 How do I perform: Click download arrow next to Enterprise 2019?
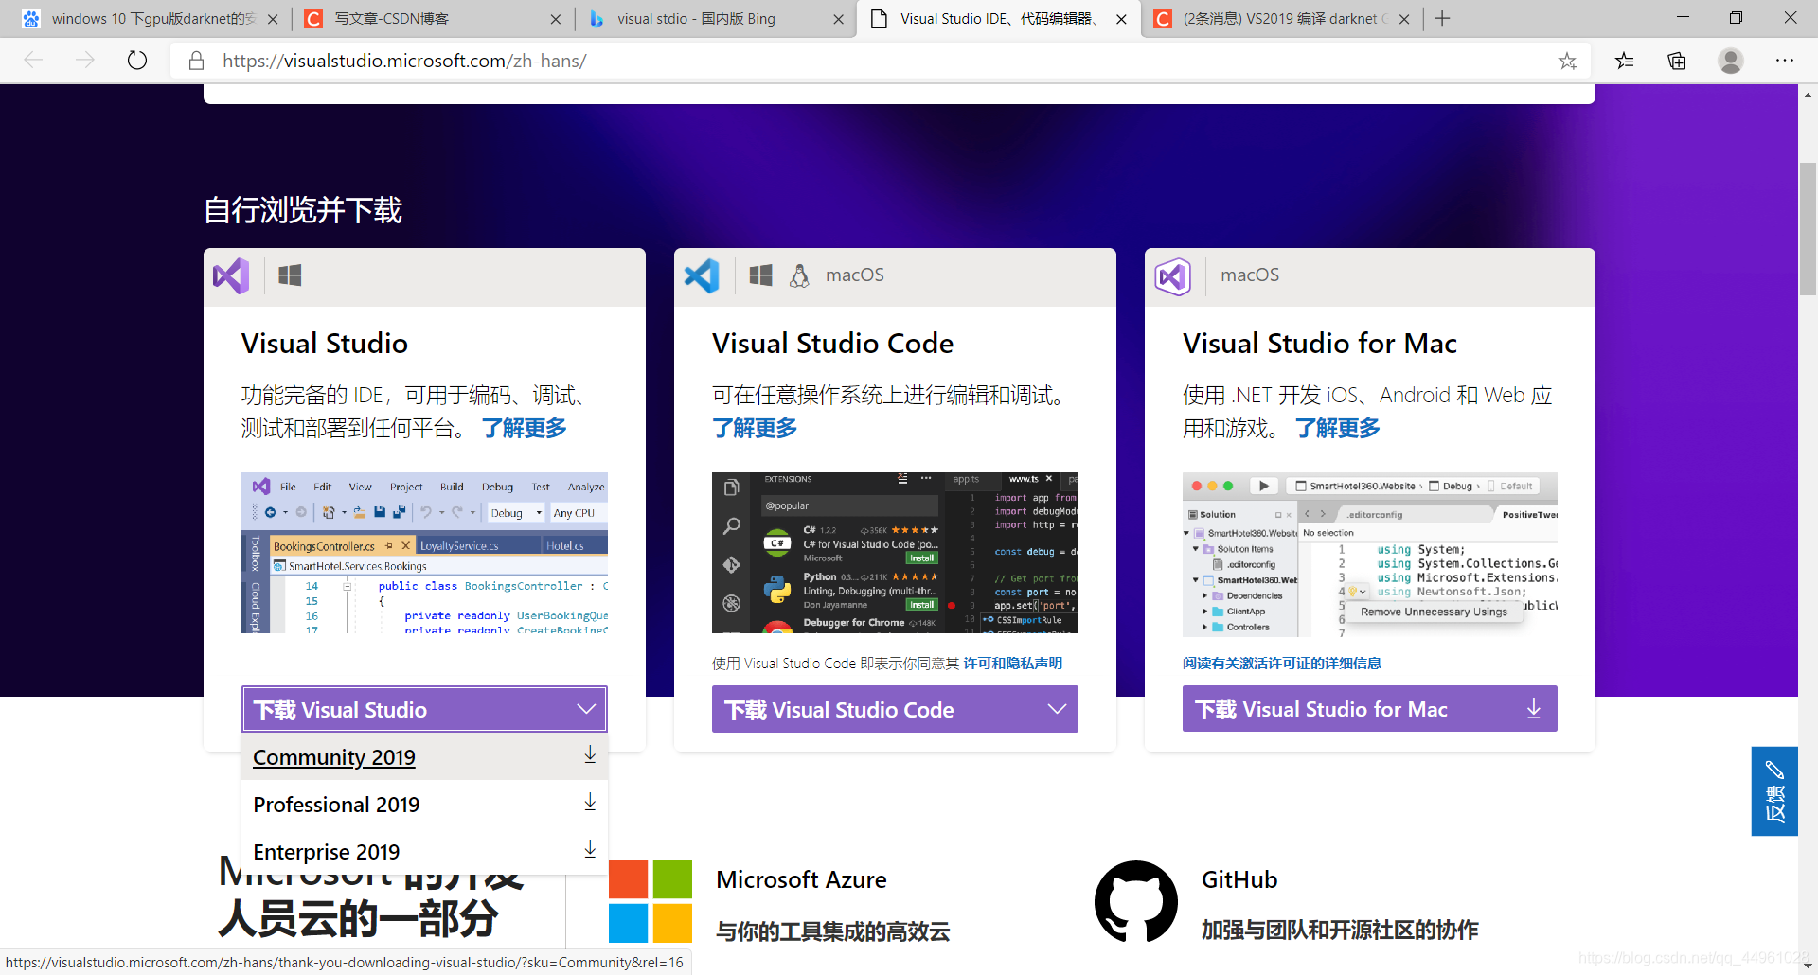click(590, 849)
